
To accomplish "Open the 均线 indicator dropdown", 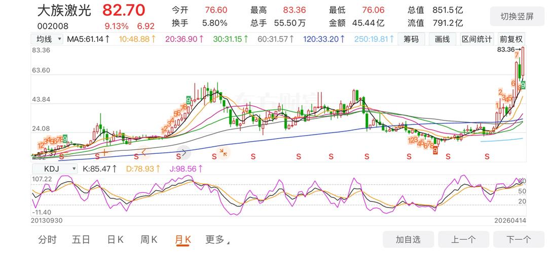I will coord(47,39).
